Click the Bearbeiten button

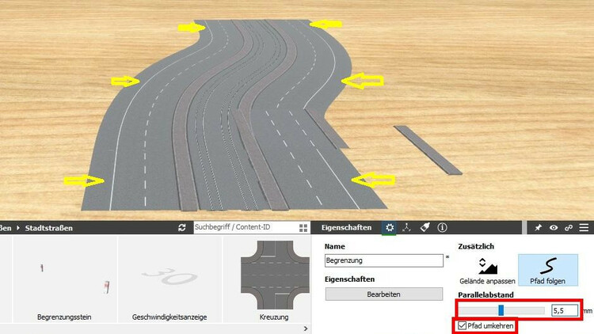pos(384,294)
